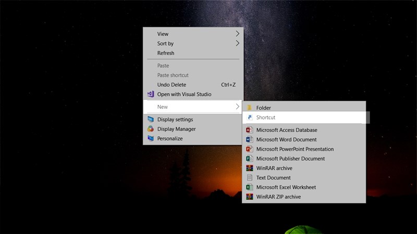Click the yellow Folder icon in New submenu

click(250, 108)
